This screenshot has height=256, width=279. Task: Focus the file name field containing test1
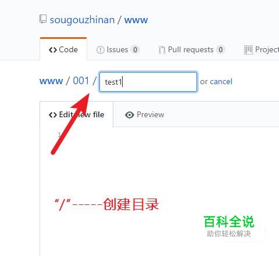[x=148, y=82]
